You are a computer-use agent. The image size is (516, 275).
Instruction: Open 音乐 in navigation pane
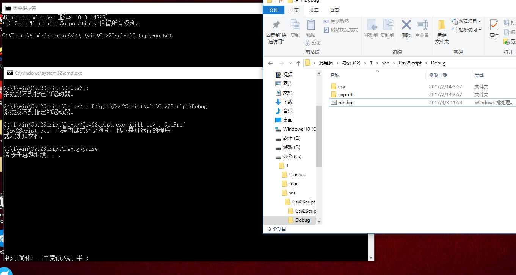pos(288,111)
